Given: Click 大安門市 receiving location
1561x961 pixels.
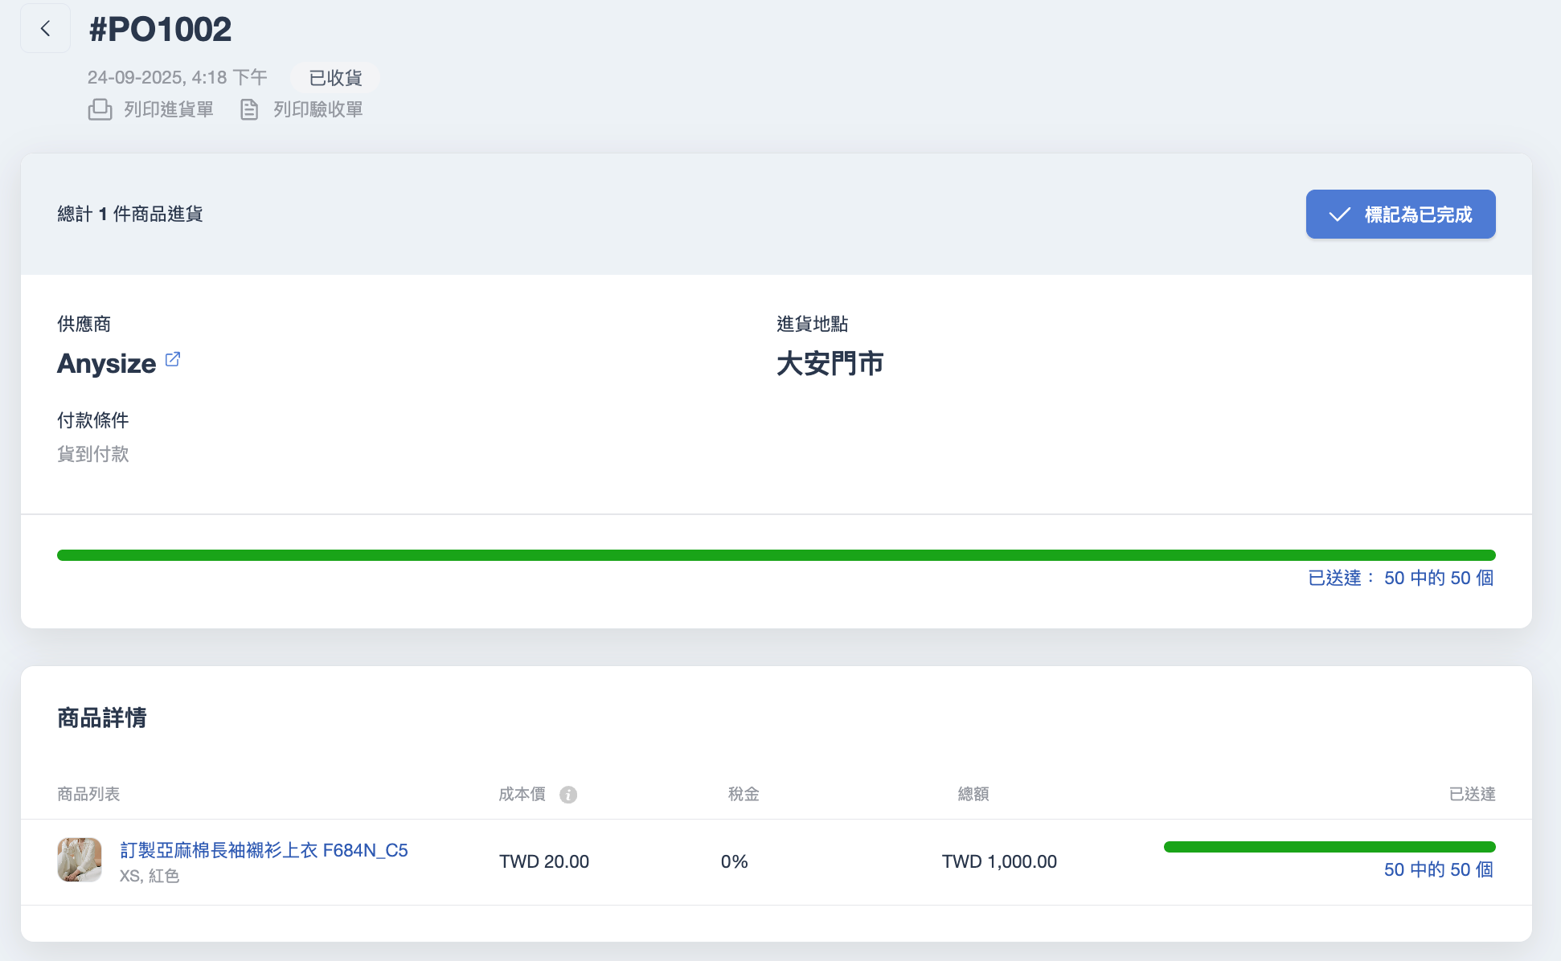Looking at the screenshot, I should (830, 364).
